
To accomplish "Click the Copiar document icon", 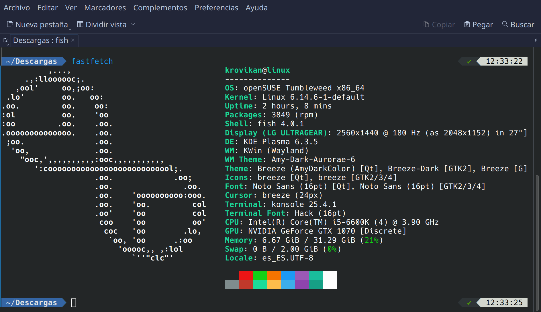I will (426, 24).
